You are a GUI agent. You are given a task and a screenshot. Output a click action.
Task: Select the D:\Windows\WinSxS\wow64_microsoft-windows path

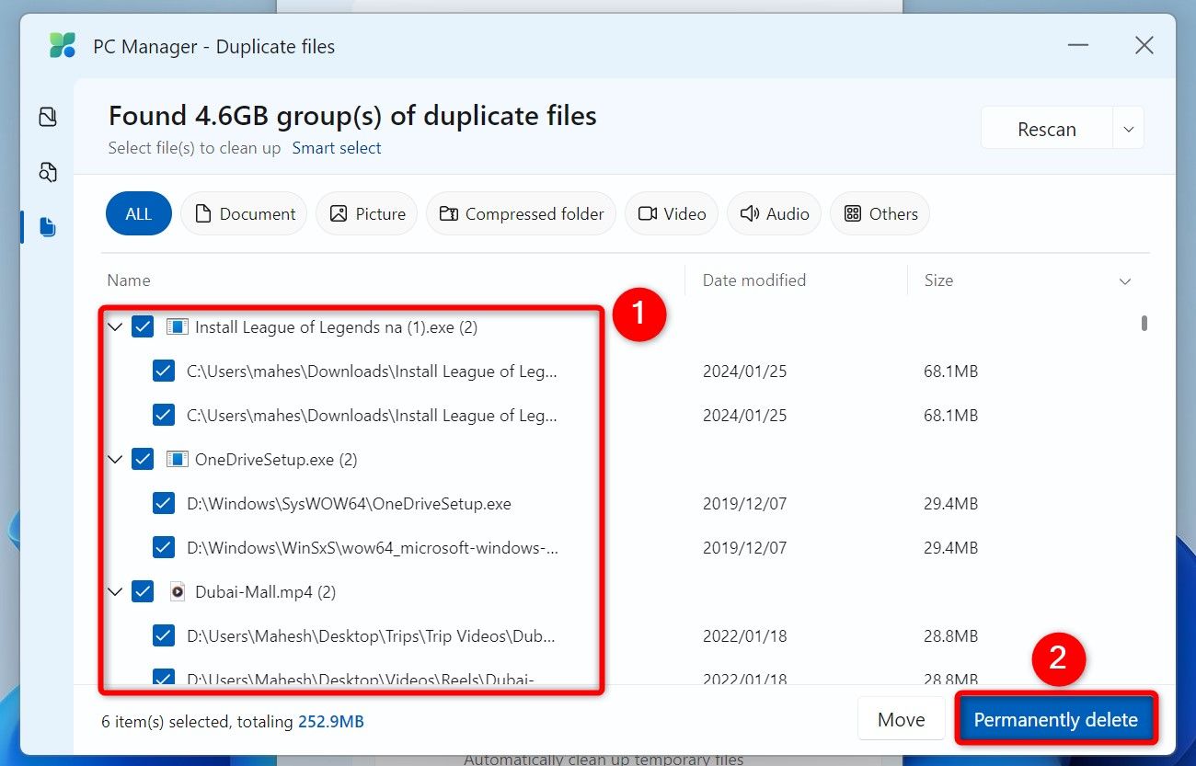[x=373, y=548]
